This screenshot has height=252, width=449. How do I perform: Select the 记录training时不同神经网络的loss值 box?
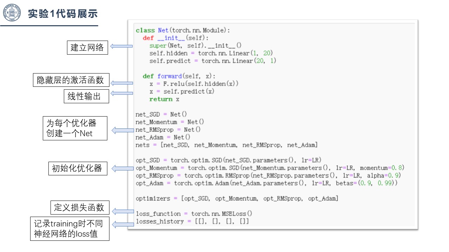click(x=70, y=229)
